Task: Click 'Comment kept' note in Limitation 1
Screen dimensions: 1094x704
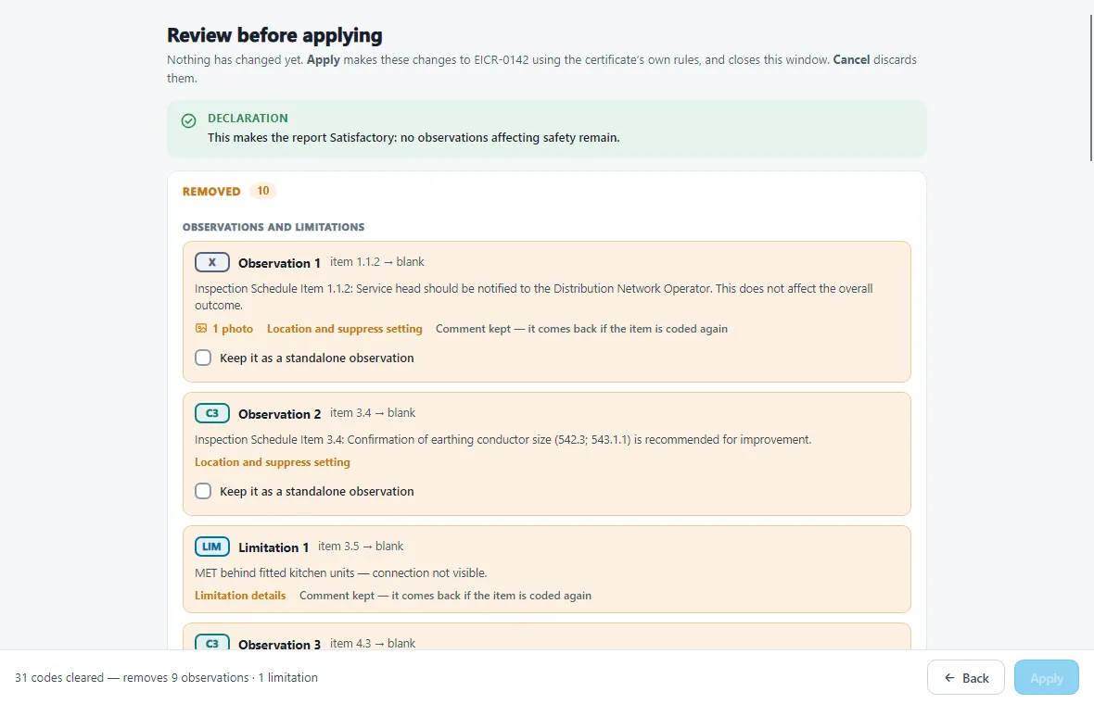Action: point(445,596)
